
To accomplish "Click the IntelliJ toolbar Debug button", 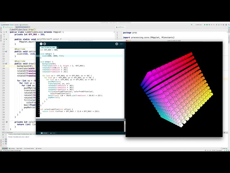I will (207, 25).
